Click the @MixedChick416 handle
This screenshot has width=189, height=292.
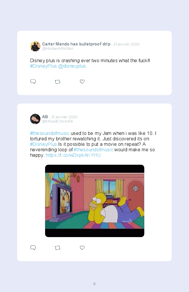57,121
